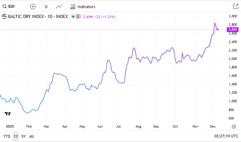Switch to the 5Y time range
The image size is (241, 142).
[23, 136]
